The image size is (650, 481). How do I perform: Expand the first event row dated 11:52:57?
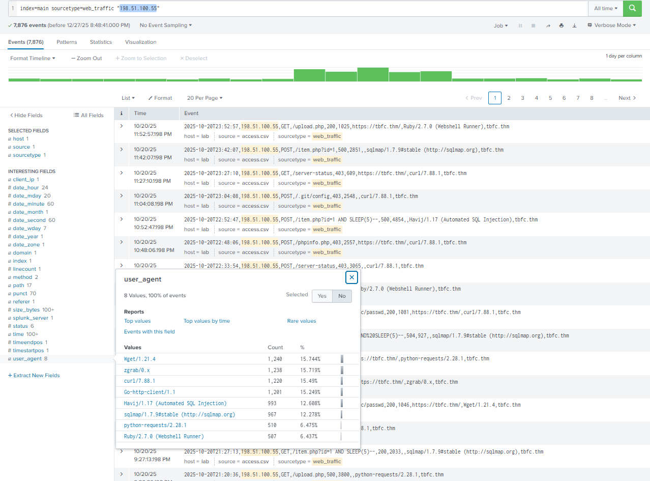[122, 127]
